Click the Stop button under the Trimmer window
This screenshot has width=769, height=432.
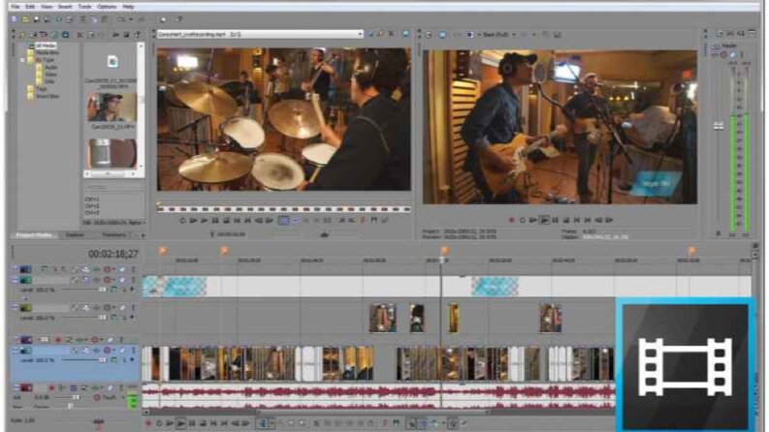[x=226, y=221]
